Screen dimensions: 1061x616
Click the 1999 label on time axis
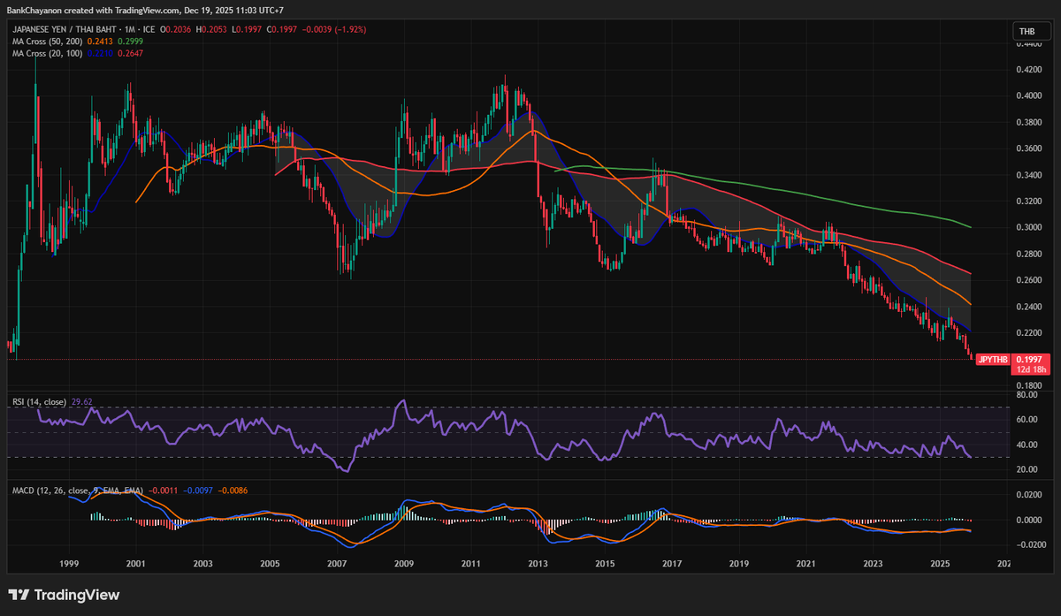pyautogui.click(x=68, y=563)
